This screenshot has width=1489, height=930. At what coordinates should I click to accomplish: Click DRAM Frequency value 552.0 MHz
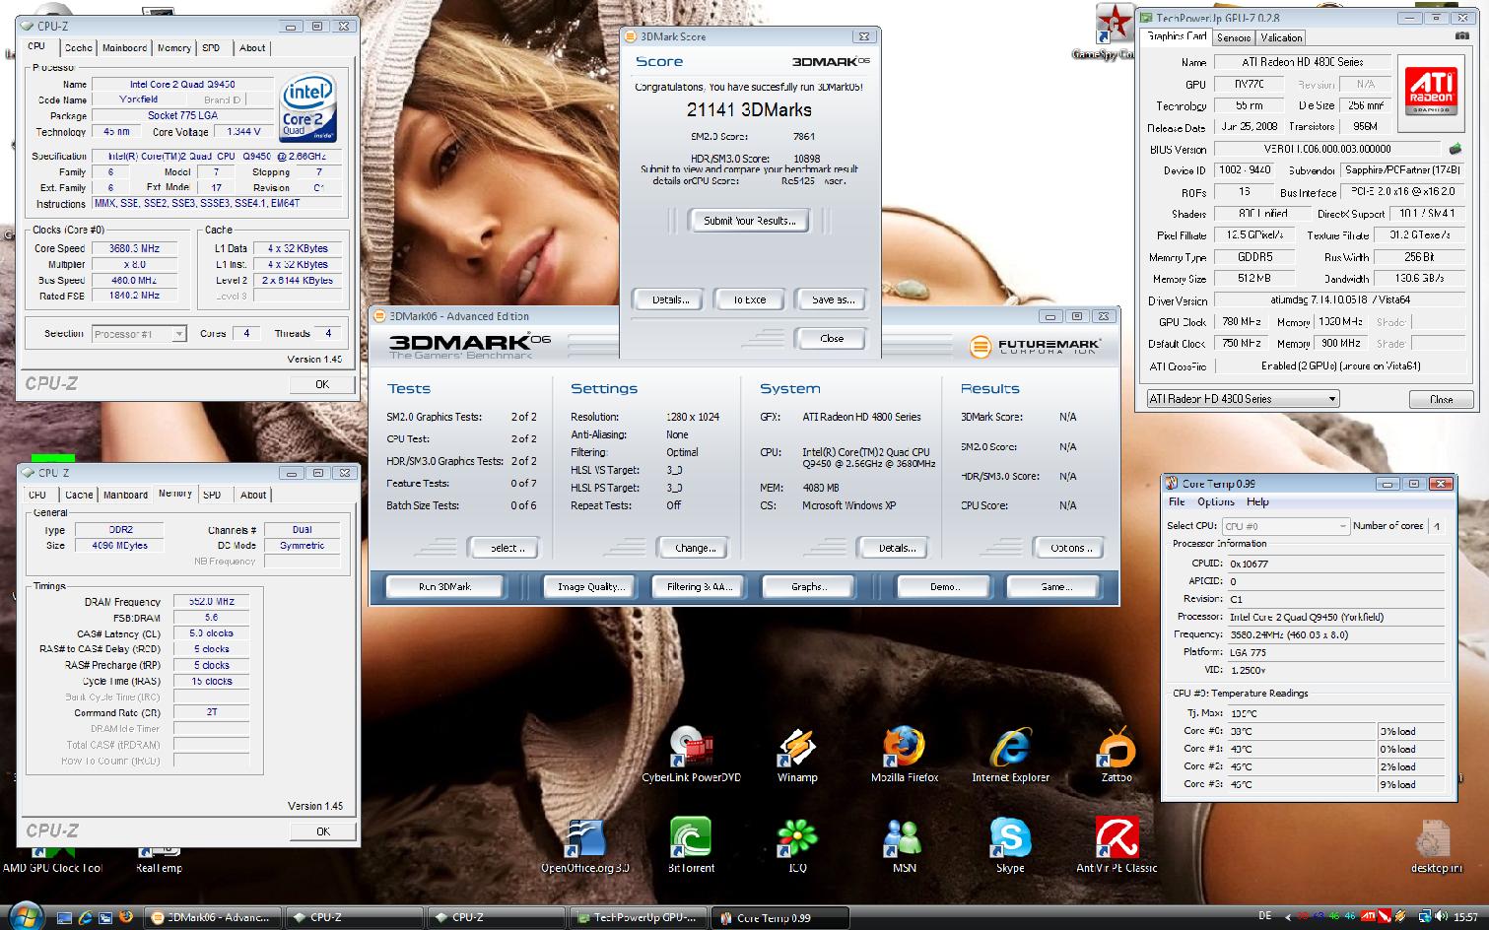pyautogui.click(x=211, y=601)
